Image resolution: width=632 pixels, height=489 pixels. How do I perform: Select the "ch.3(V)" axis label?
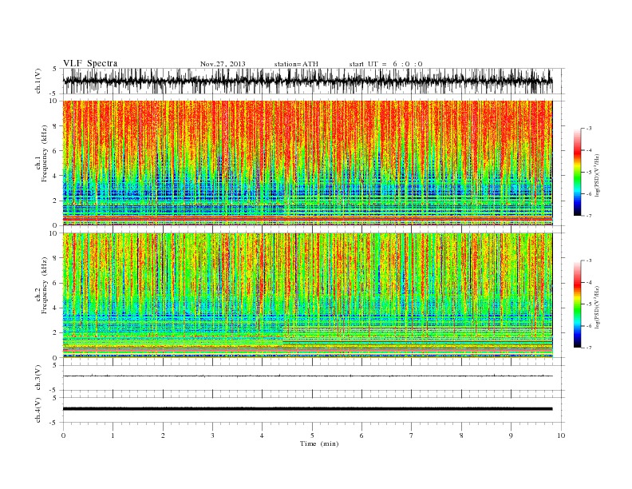[x=38, y=378]
